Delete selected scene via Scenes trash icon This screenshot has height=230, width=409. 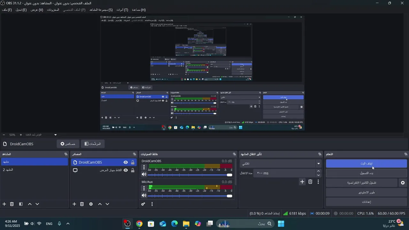click(x=12, y=204)
